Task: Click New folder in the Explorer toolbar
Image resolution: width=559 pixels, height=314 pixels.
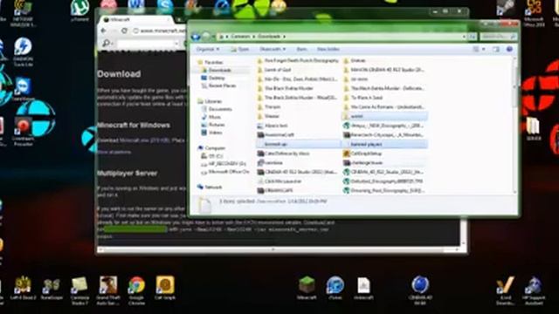Action: [328, 49]
